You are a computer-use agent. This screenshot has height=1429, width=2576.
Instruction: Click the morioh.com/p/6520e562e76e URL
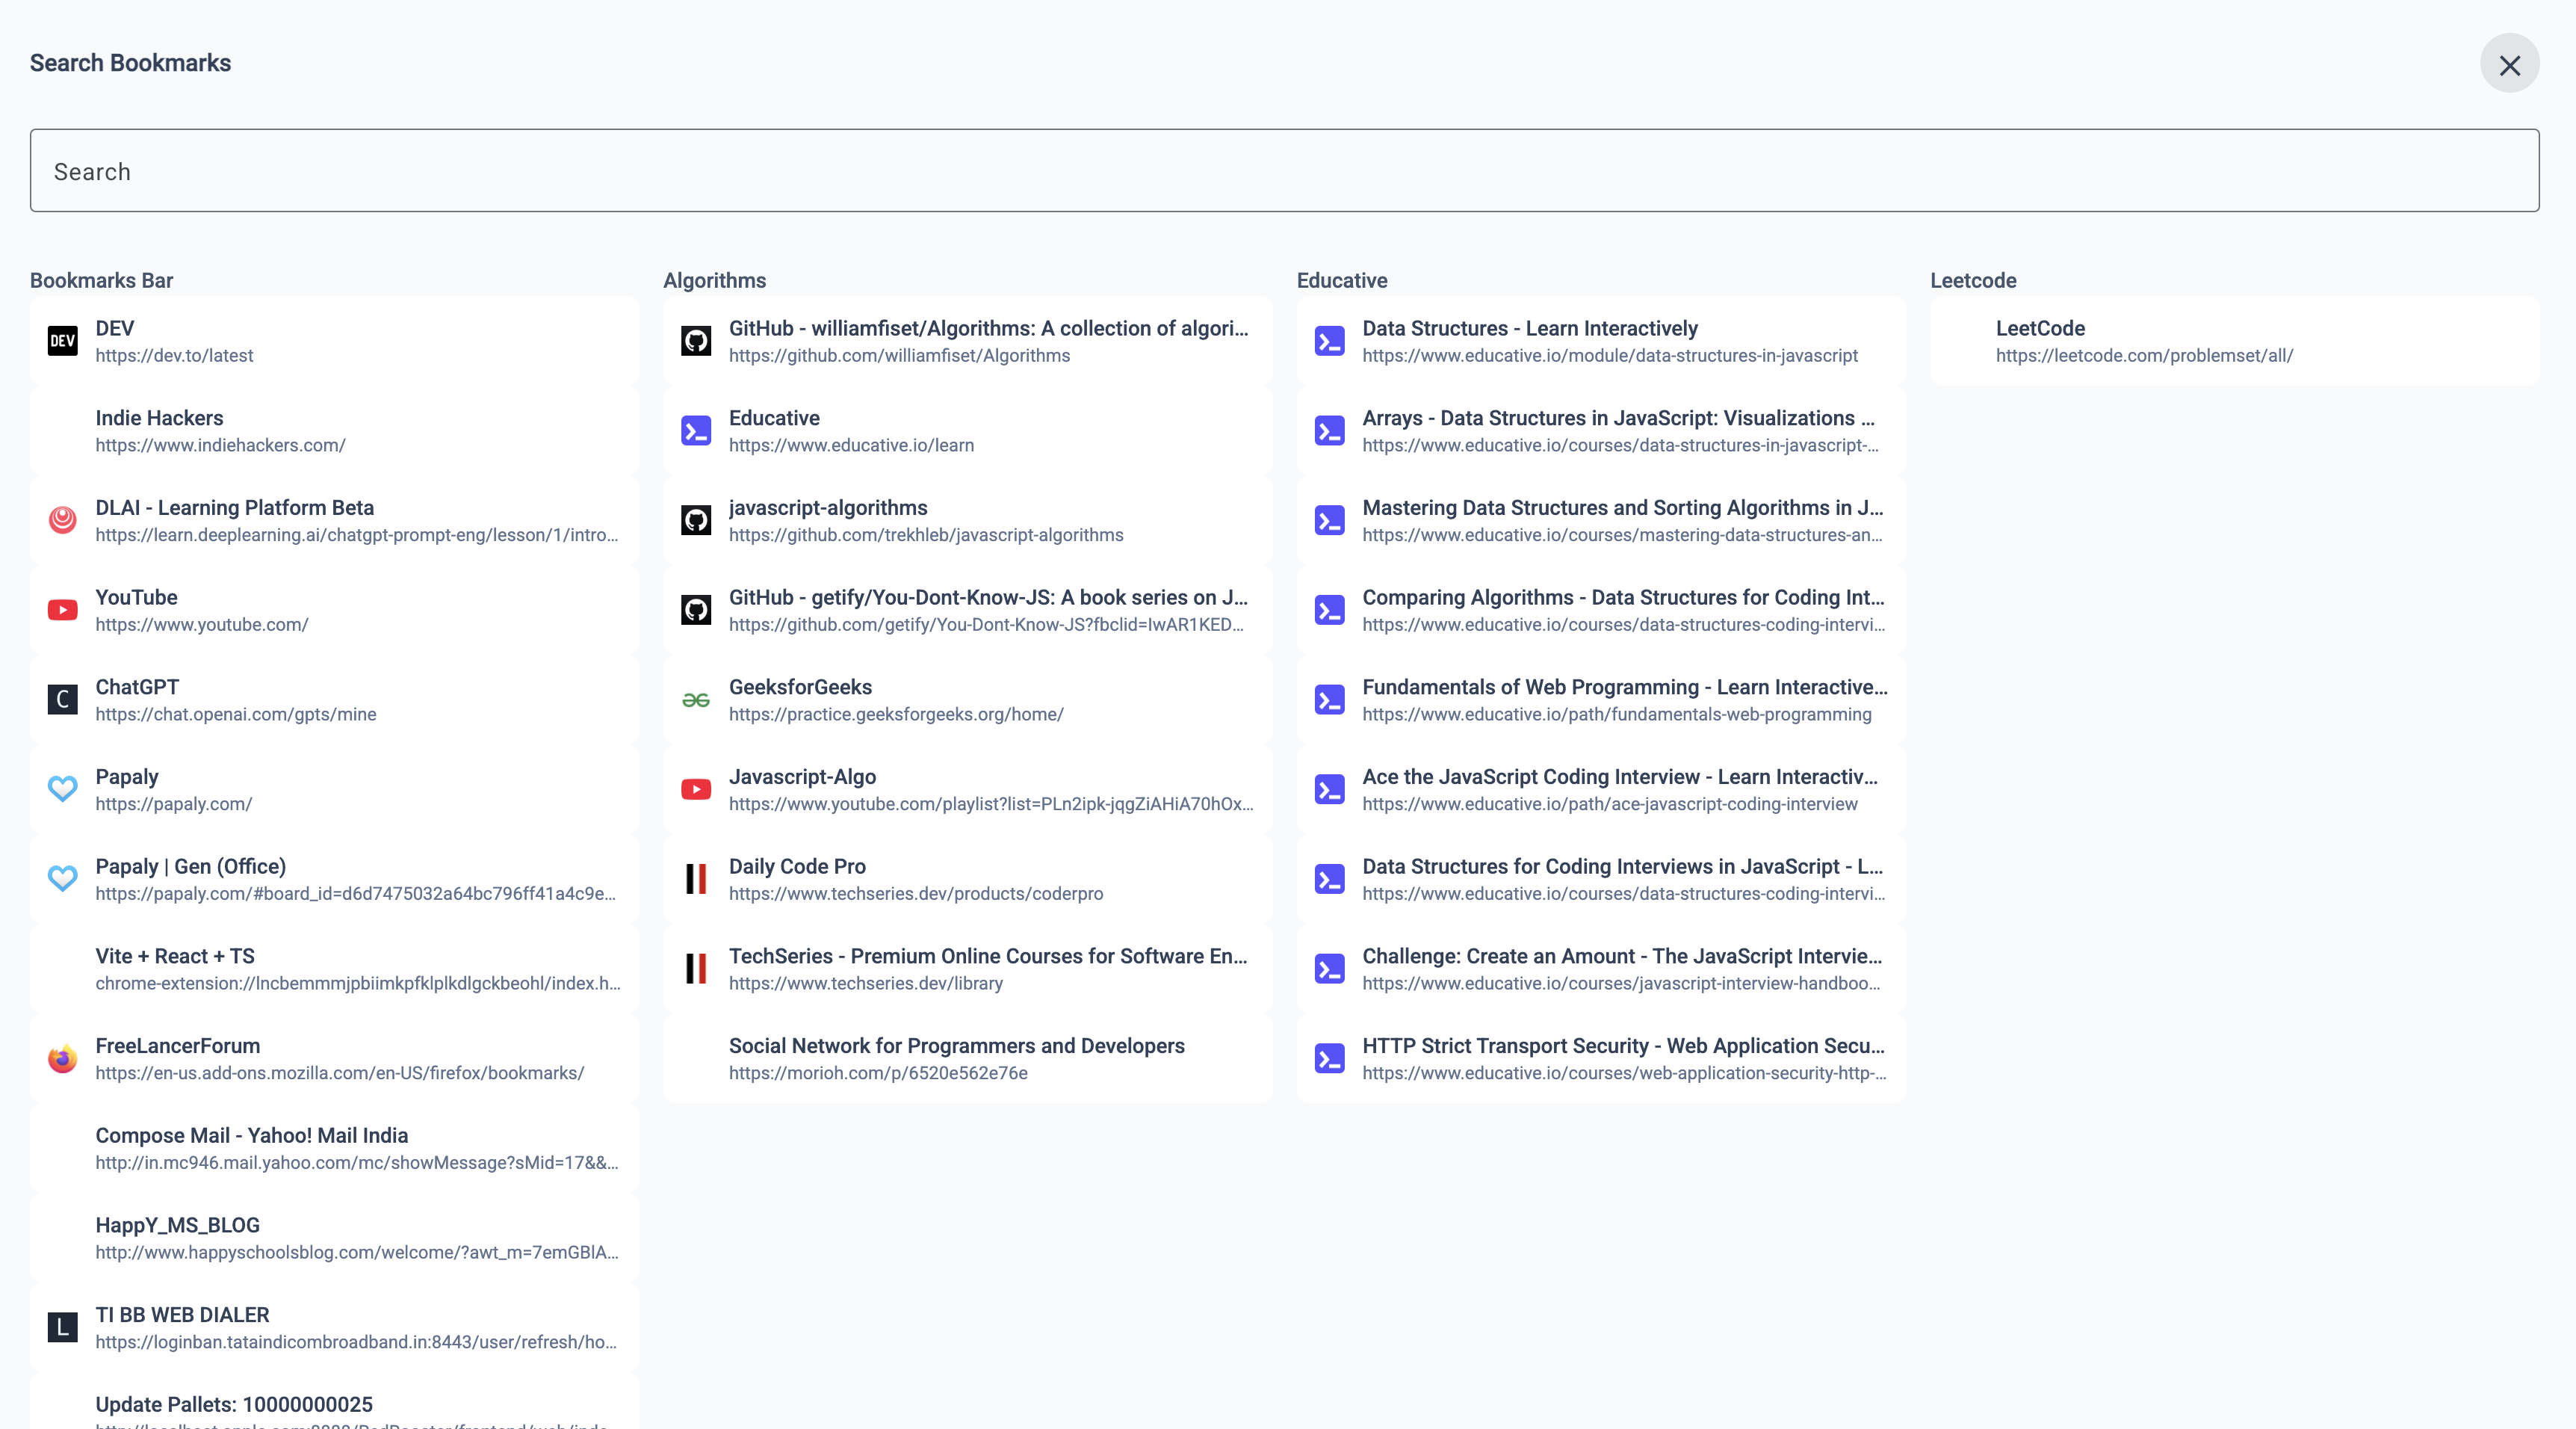point(878,1074)
